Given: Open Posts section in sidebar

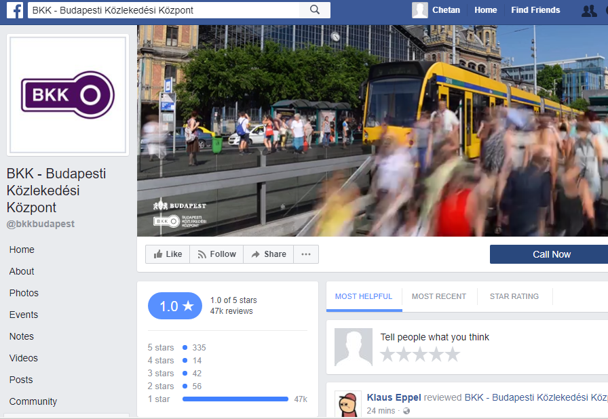Looking at the screenshot, I should click(21, 380).
